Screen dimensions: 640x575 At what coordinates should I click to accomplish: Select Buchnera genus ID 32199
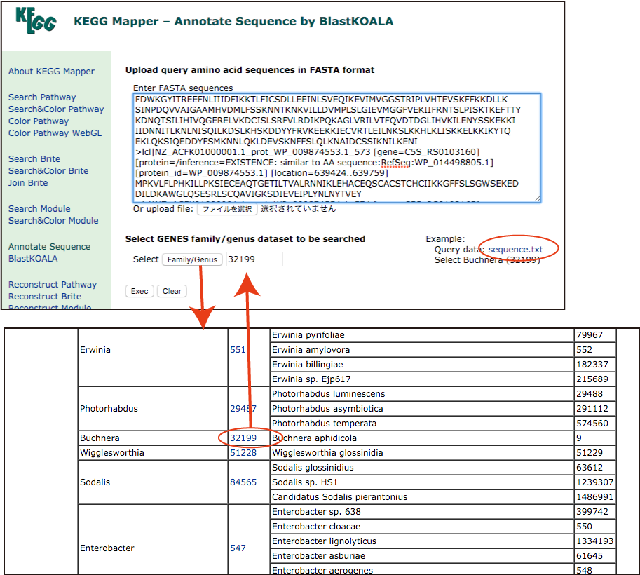coord(243,438)
